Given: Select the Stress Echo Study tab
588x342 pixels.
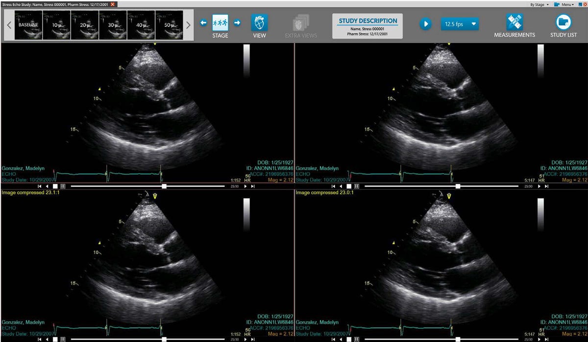Looking at the screenshot, I should 55,4.
